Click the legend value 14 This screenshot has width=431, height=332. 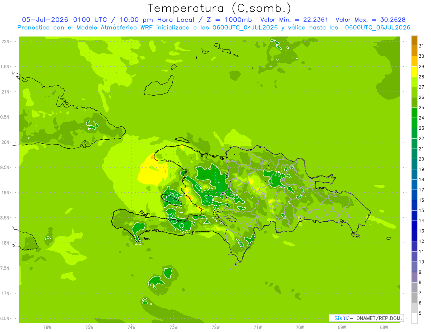pyautogui.click(x=421, y=221)
